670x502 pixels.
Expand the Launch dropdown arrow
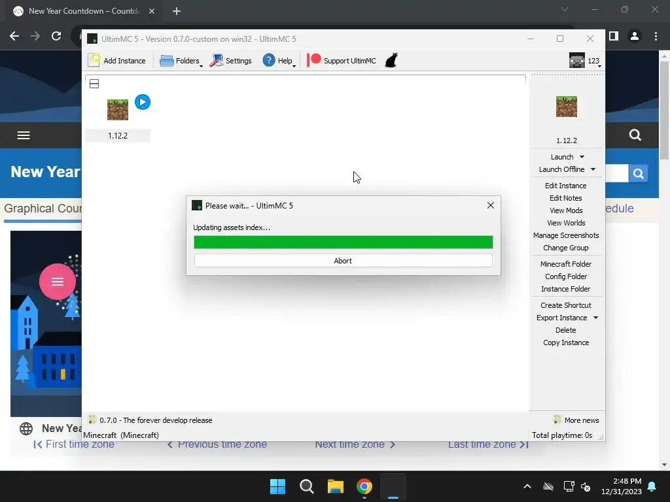[x=582, y=157]
